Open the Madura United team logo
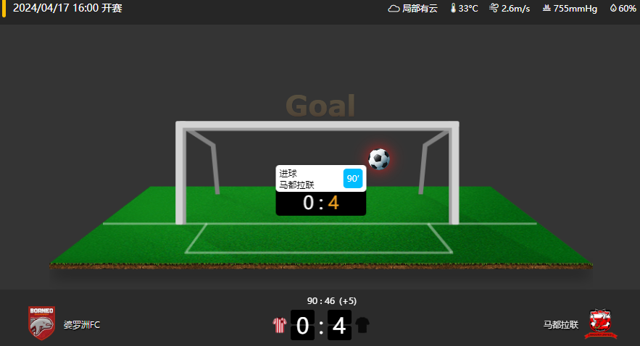The width and height of the screenshot is (640, 346). (600, 324)
